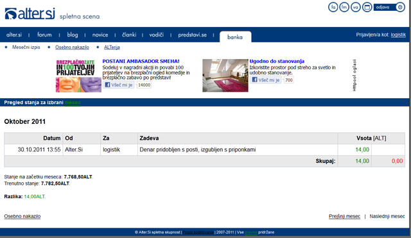
Task: Open the 'Ugodno do stanovanja' ad headline
Action: coord(277,62)
